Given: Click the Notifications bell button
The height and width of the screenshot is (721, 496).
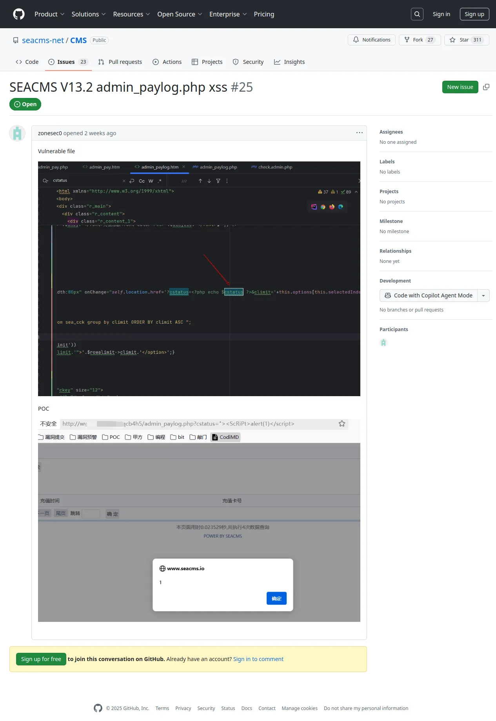Looking at the screenshot, I should tap(372, 40).
